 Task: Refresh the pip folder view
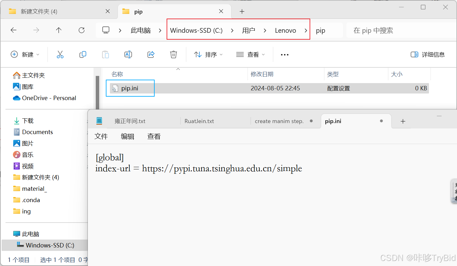pyautogui.click(x=82, y=30)
